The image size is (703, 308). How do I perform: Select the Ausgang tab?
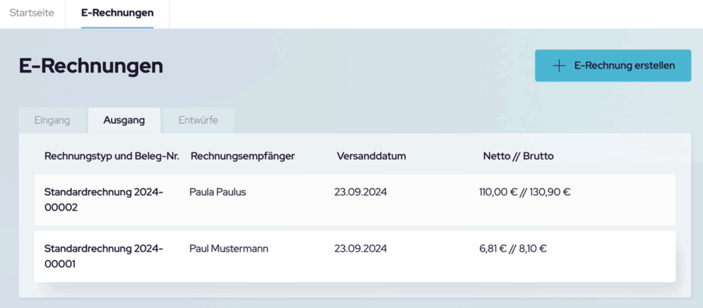(x=124, y=121)
